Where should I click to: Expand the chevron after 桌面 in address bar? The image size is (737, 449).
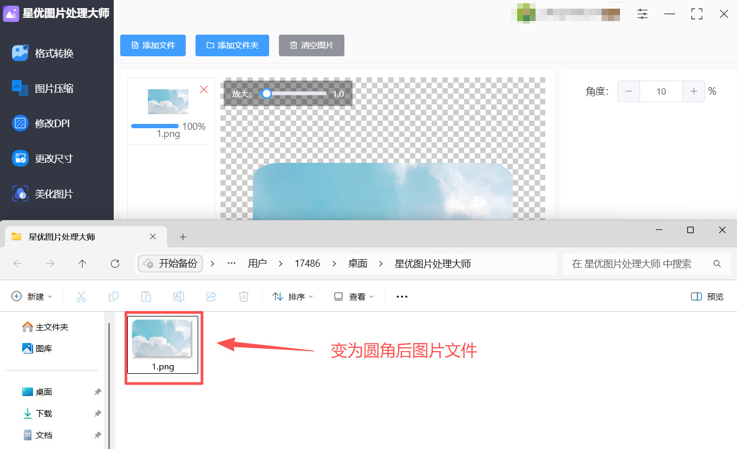pyautogui.click(x=381, y=263)
